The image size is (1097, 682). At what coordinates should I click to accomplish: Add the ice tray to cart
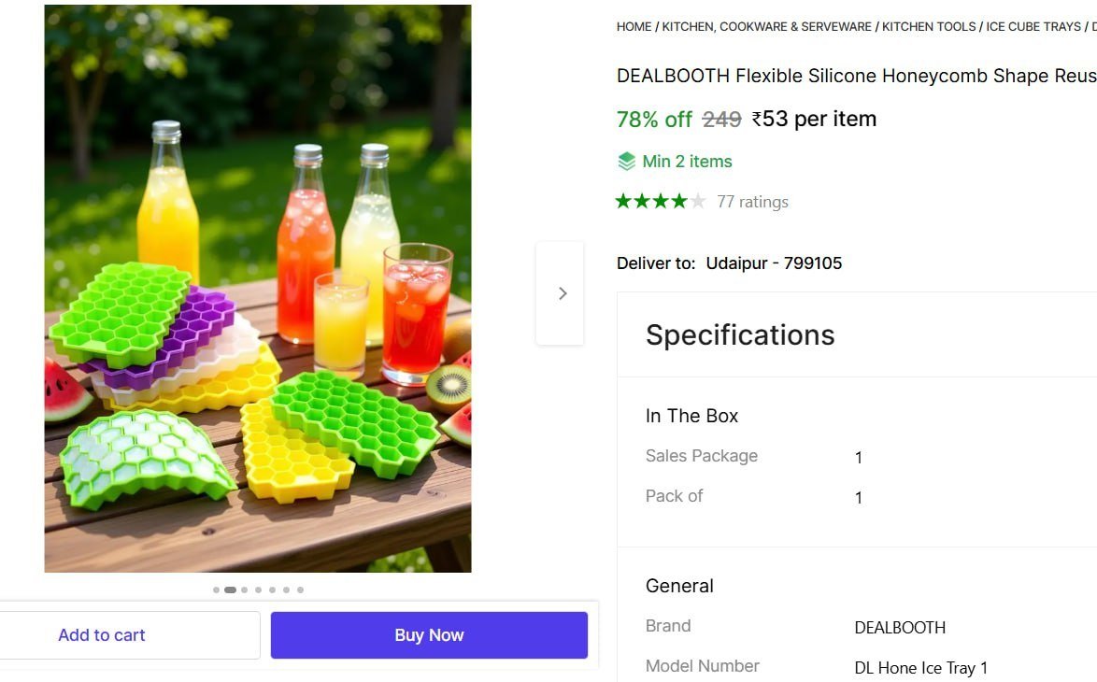tap(102, 635)
